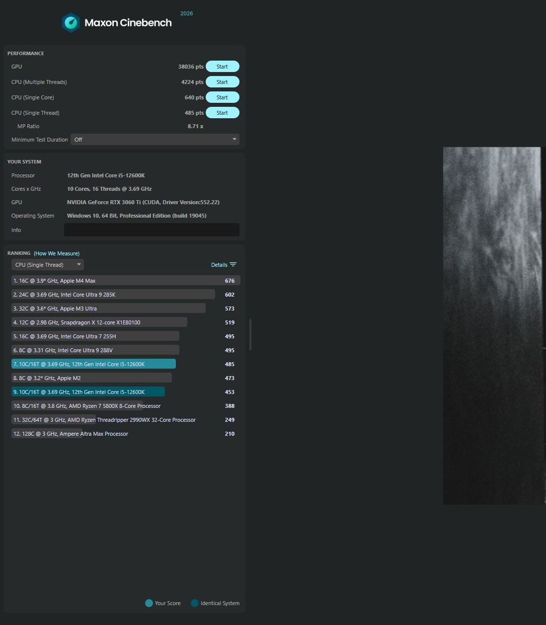Click the 4224 pts multi-thread score
The width and height of the screenshot is (546, 625).
pos(192,82)
